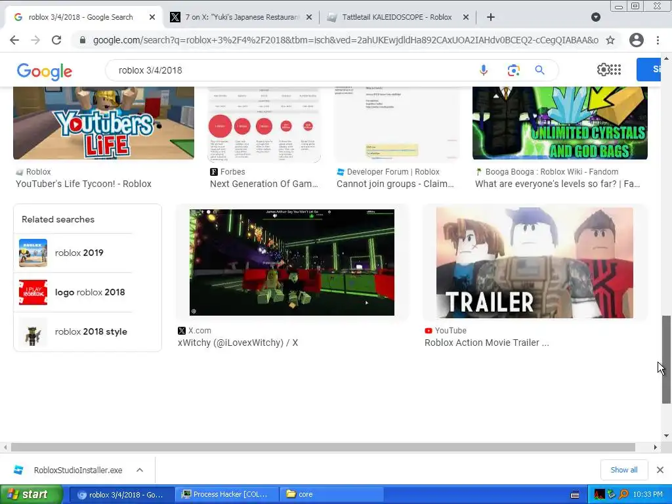Open the Next Generation Of Gam... Forbes link

[264, 184]
